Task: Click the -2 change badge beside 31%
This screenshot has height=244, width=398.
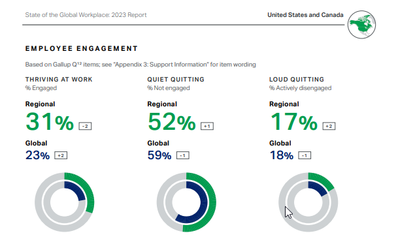Action: pos(85,126)
